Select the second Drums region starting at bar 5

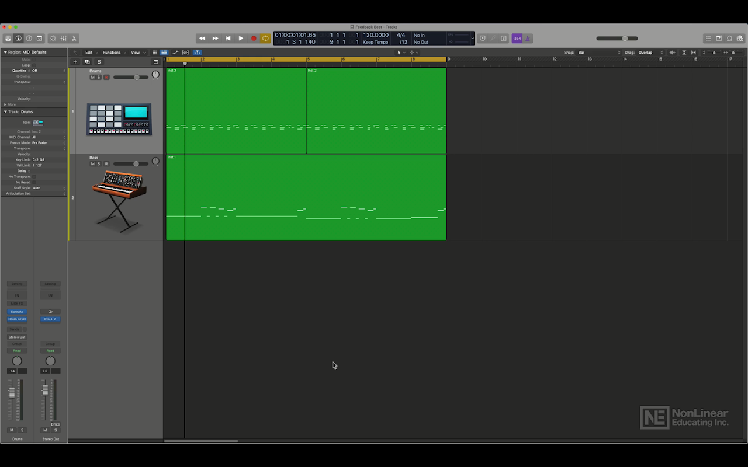click(376, 110)
